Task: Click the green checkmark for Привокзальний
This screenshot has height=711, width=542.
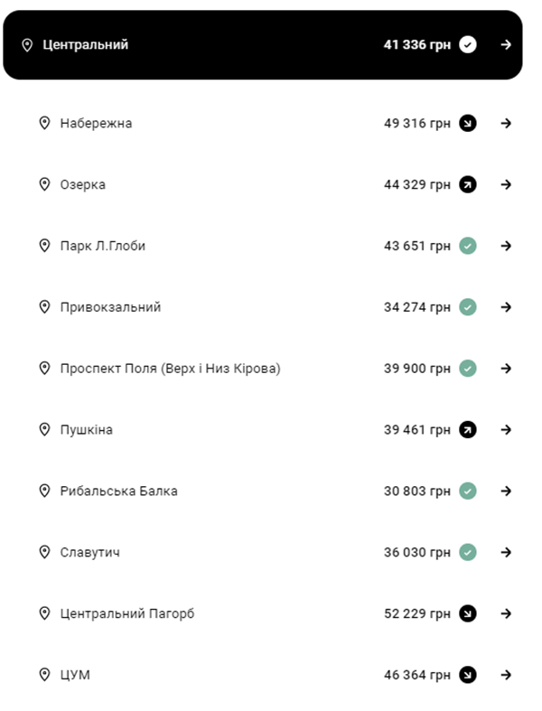Action: (467, 307)
